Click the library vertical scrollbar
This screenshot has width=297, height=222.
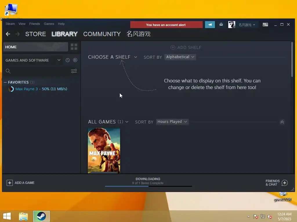(292, 60)
